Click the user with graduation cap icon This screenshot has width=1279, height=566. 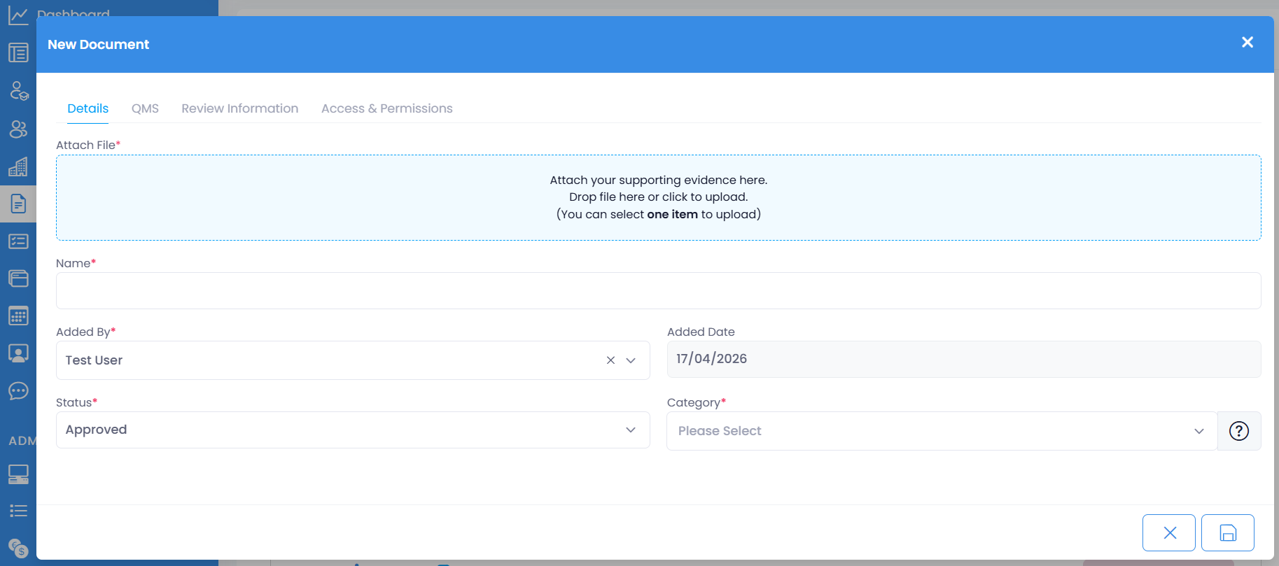pos(18,91)
